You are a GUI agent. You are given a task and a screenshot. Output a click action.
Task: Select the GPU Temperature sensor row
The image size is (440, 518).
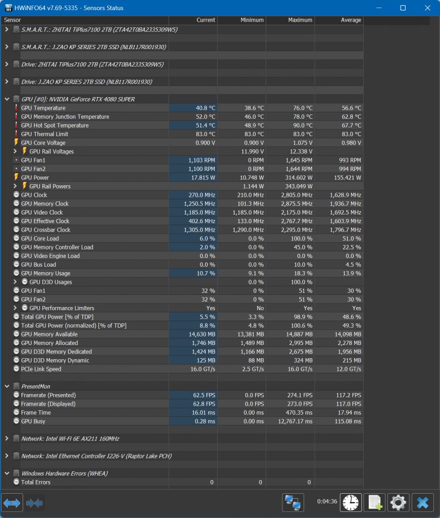pyautogui.click(x=43, y=108)
